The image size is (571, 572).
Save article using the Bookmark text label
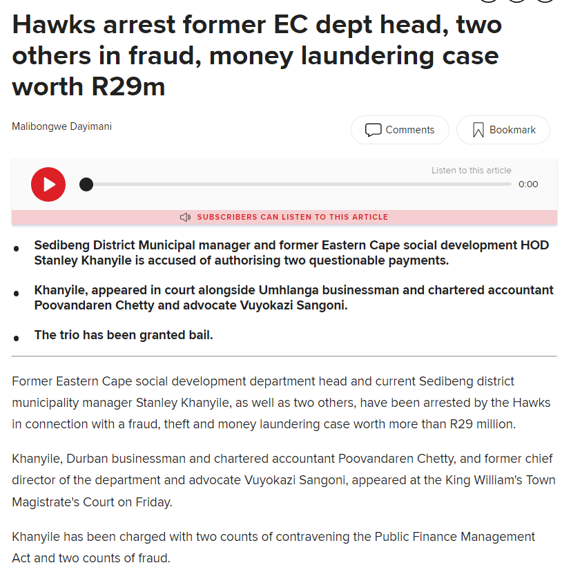[x=512, y=130]
